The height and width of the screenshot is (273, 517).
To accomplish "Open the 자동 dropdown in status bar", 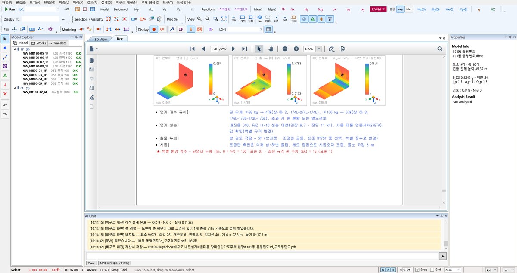I will [453, 270].
